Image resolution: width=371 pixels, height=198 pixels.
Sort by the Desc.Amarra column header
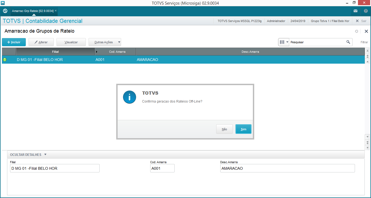pyautogui.click(x=250, y=52)
